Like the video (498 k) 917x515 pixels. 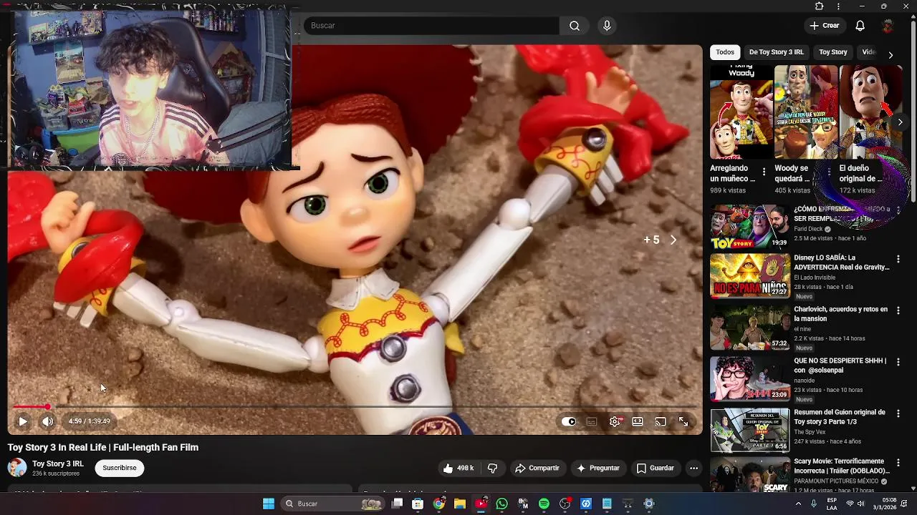coord(458,468)
